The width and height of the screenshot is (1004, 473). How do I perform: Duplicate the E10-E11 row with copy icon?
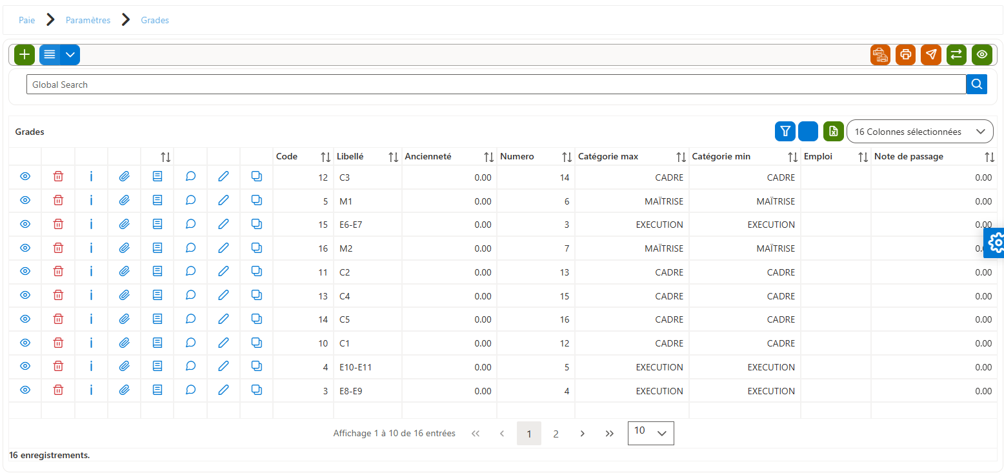[x=256, y=366]
